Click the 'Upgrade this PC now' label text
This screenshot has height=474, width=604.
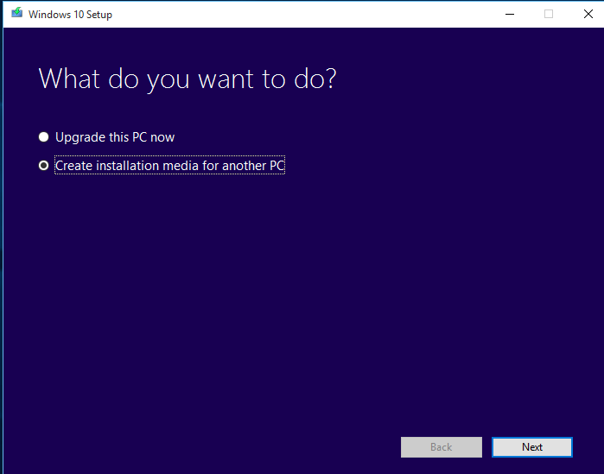point(115,137)
